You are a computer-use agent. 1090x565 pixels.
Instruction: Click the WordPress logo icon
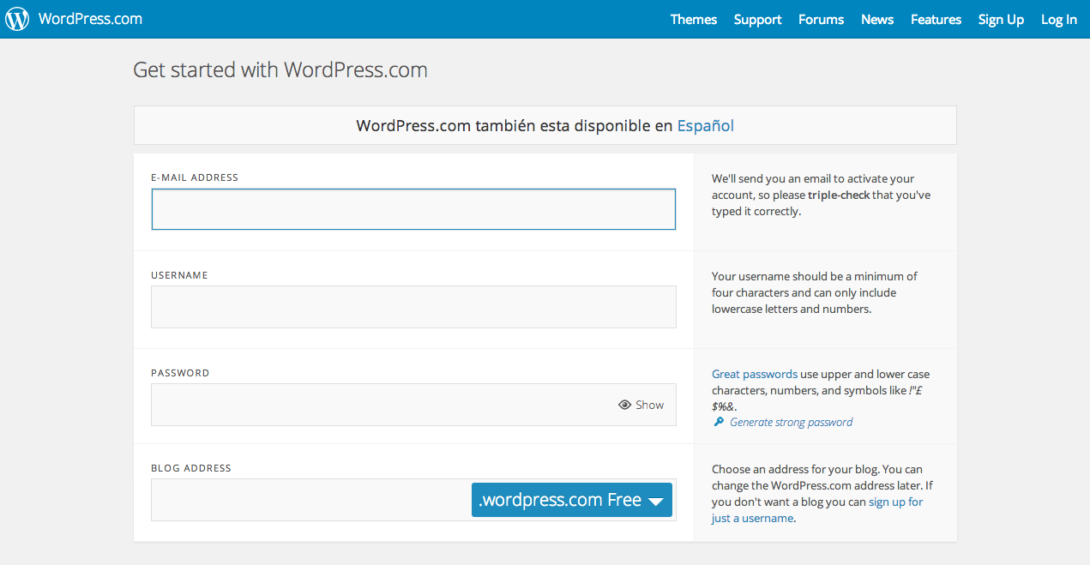17,19
